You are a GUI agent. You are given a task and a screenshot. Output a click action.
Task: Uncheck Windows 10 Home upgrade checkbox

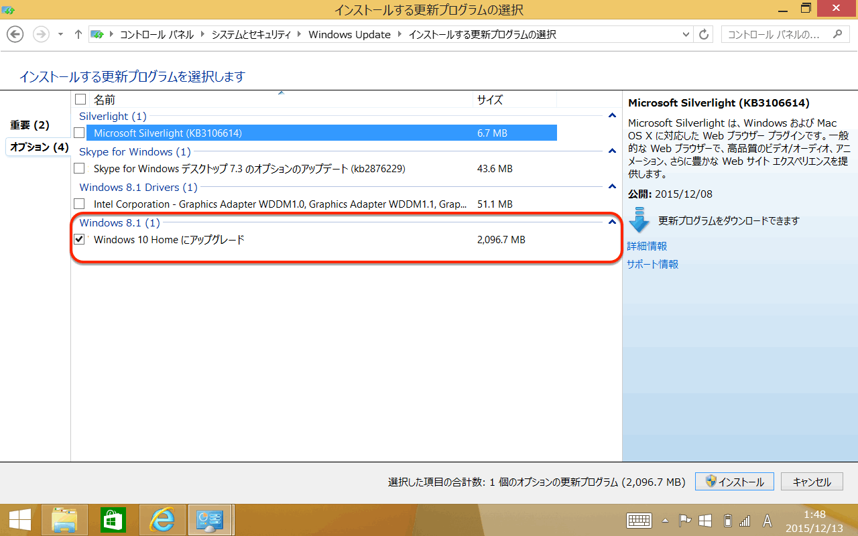[80, 239]
